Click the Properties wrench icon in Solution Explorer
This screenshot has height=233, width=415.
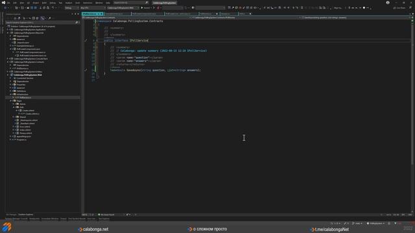pos(49,18)
